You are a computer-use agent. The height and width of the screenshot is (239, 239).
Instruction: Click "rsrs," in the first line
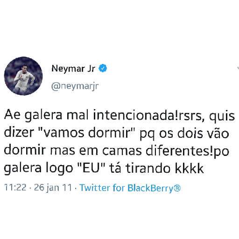click(191, 116)
